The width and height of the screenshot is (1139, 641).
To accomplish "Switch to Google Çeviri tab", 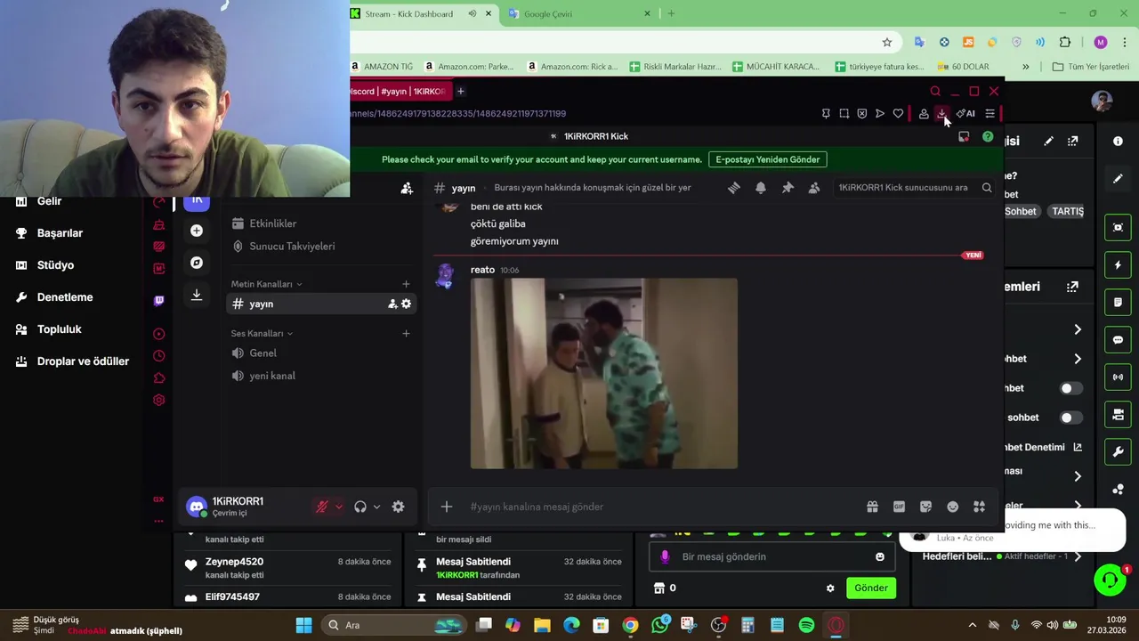I will point(579,13).
